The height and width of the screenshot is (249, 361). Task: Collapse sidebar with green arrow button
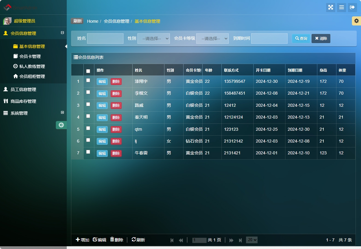[x=61, y=125]
